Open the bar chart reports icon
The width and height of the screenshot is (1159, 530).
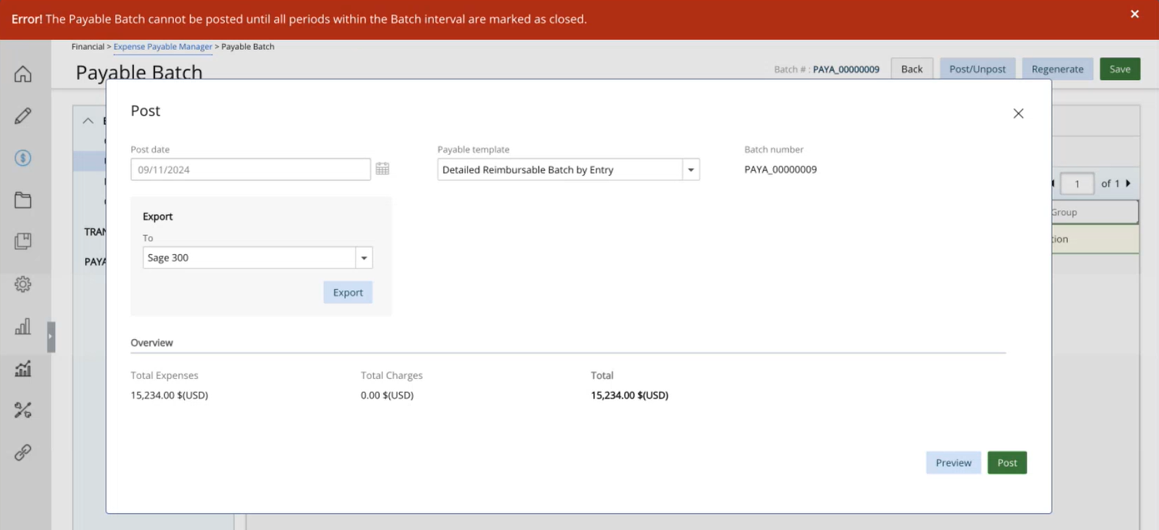tap(22, 327)
